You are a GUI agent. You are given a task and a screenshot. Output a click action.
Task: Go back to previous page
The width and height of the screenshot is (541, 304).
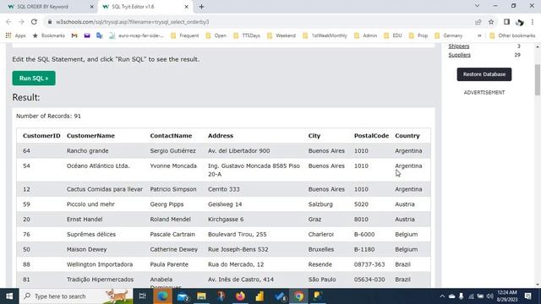click(8, 22)
